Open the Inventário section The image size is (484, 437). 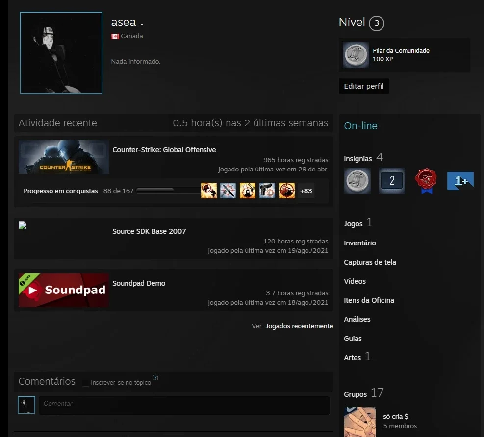click(x=360, y=243)
